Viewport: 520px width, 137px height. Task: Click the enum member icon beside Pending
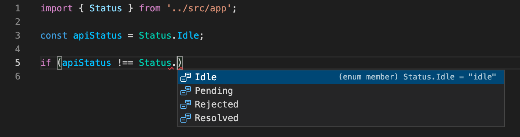point(185,91)
